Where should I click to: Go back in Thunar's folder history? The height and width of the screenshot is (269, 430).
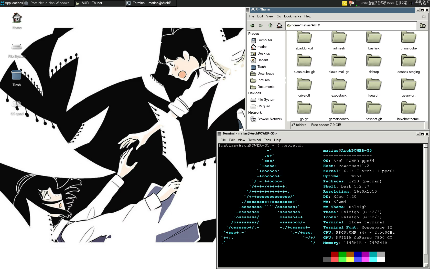click(x=252, y=25)
